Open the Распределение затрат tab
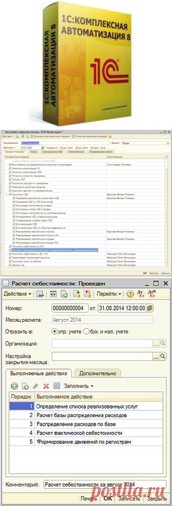This screenshot has width=172, height=506. point(100,152)
